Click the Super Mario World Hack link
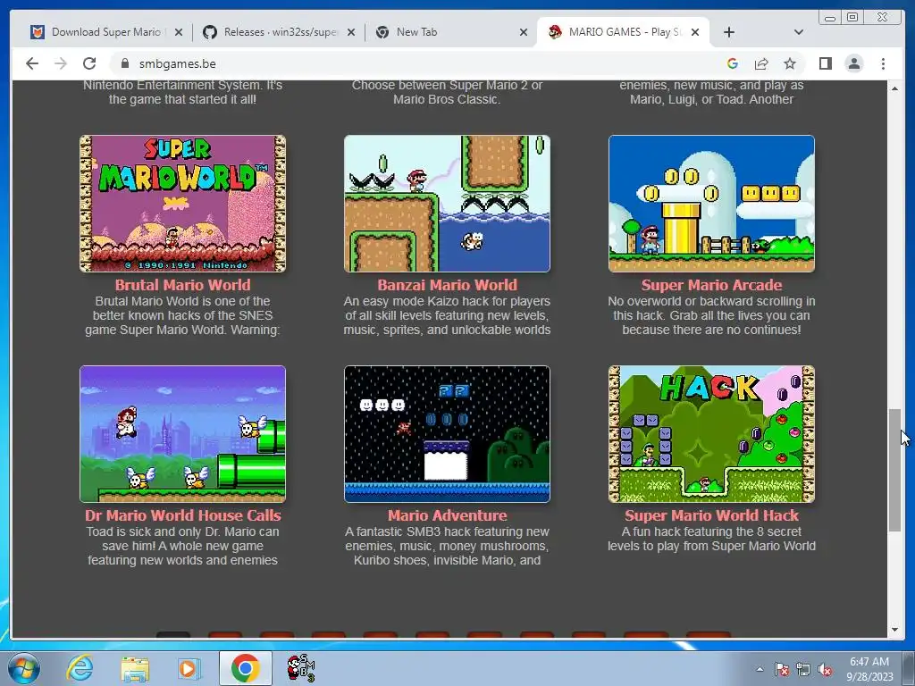This screenshot has height=686, width=915. tap(711, 515)
